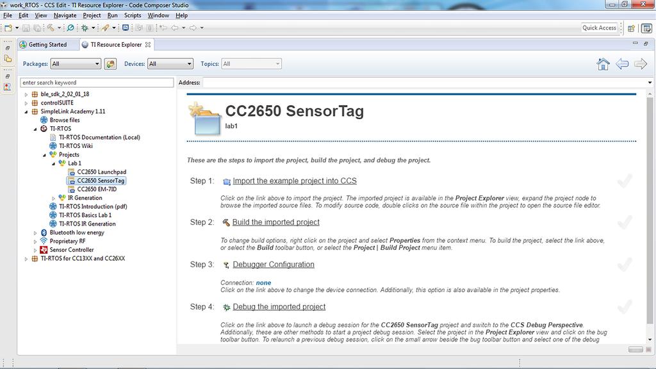Collapse the Lab 1 tree node
656x369 pixels.
coord(54,163)
